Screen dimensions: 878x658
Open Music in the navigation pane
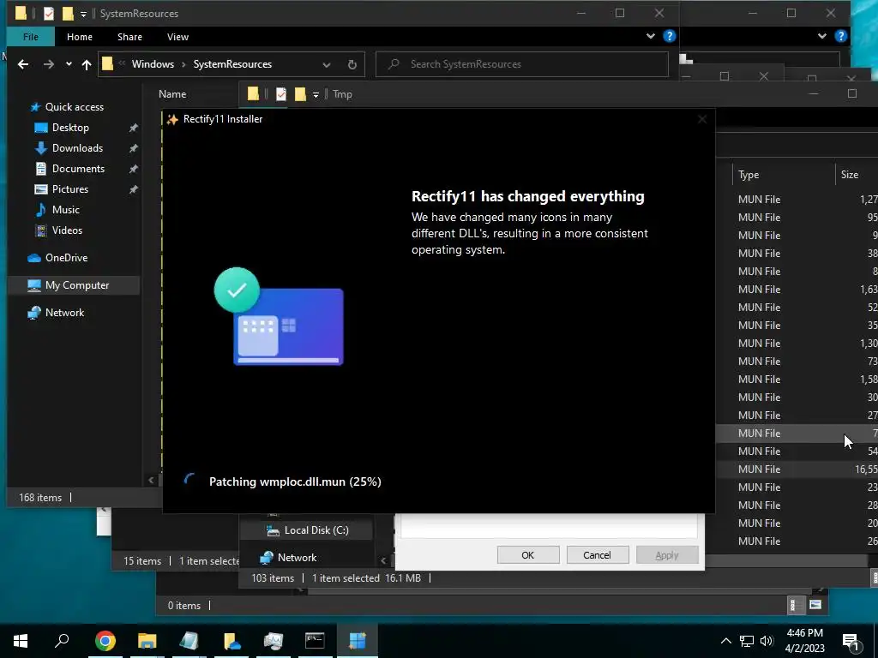coord(65,210)
